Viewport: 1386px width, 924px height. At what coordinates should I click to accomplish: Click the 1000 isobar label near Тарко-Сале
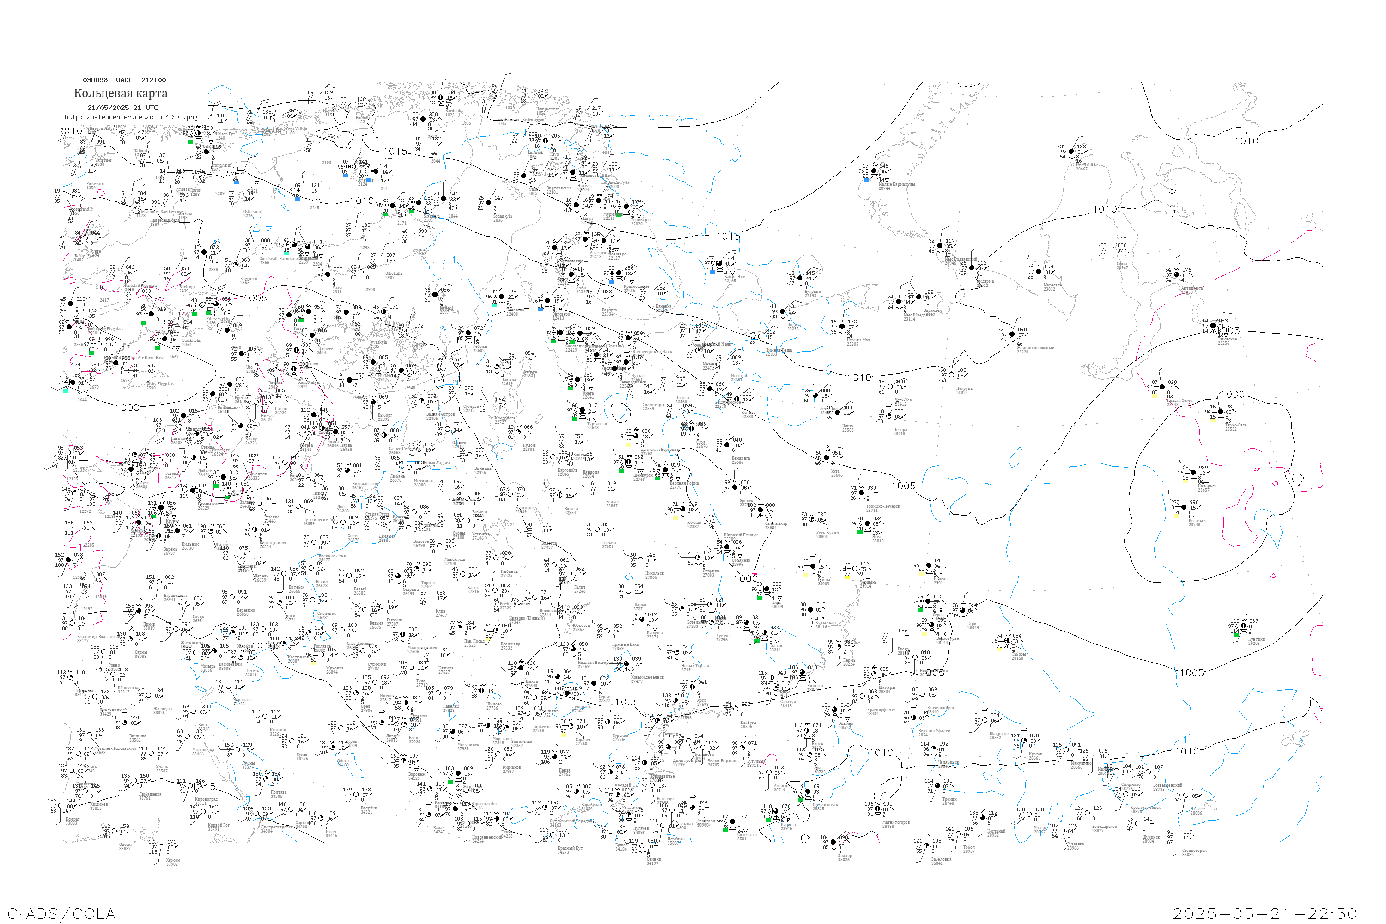coord(1233,395)
